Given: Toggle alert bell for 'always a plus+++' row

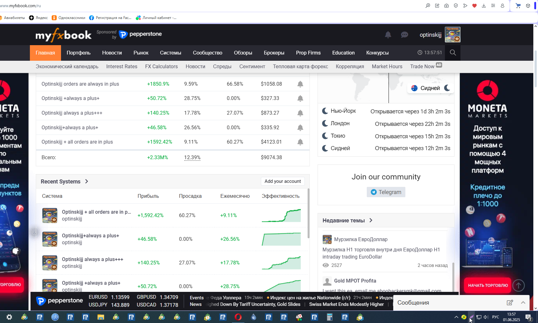Looking at the screenshot, I should click(x=300, y=113).
